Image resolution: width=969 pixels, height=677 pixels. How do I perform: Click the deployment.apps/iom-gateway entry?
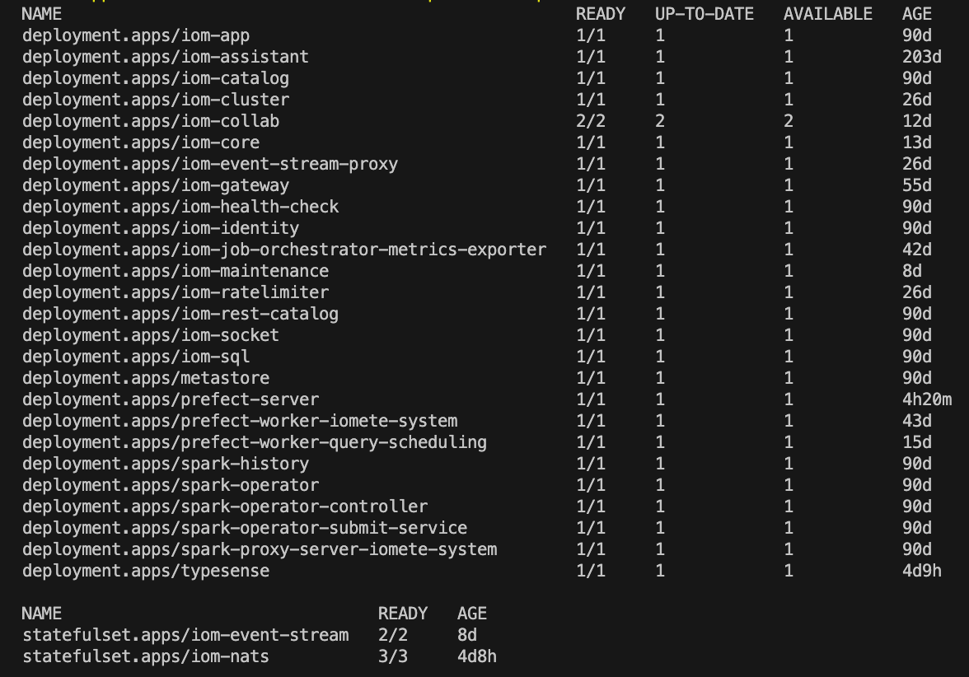(x=156, y=185)
